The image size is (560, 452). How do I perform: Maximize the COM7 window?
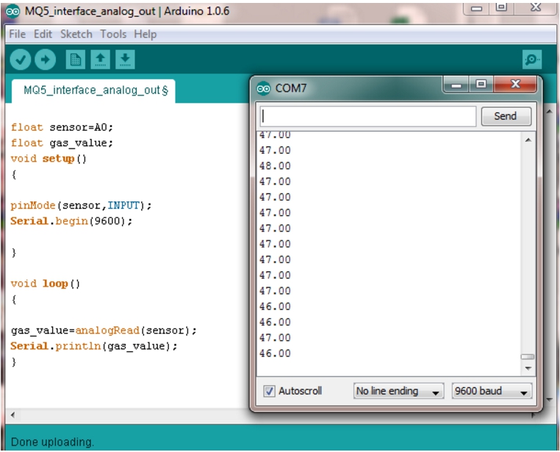pos(481,85)
